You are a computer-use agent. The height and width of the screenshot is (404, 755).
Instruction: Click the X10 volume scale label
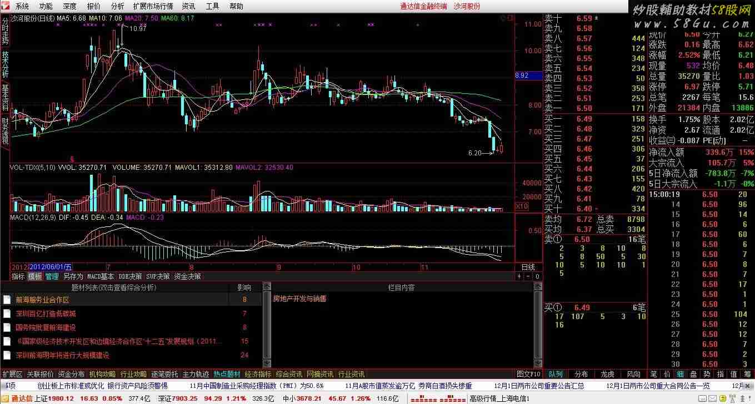point(522,206)
